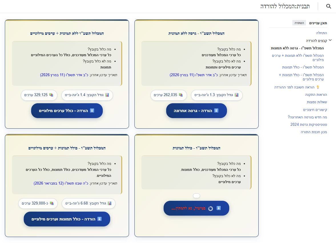Click the lightbulb icon next to 'הוראה חשובה לפני ההורדה'

point(318,87)
